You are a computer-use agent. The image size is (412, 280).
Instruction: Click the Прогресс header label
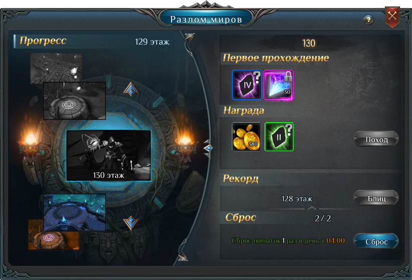(43, 41)
